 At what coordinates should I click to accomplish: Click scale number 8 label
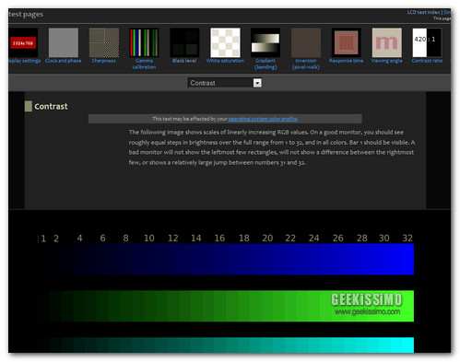pos(125,239)
